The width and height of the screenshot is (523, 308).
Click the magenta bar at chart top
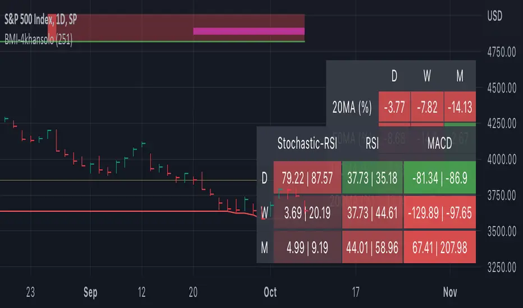tap(249, 31)
